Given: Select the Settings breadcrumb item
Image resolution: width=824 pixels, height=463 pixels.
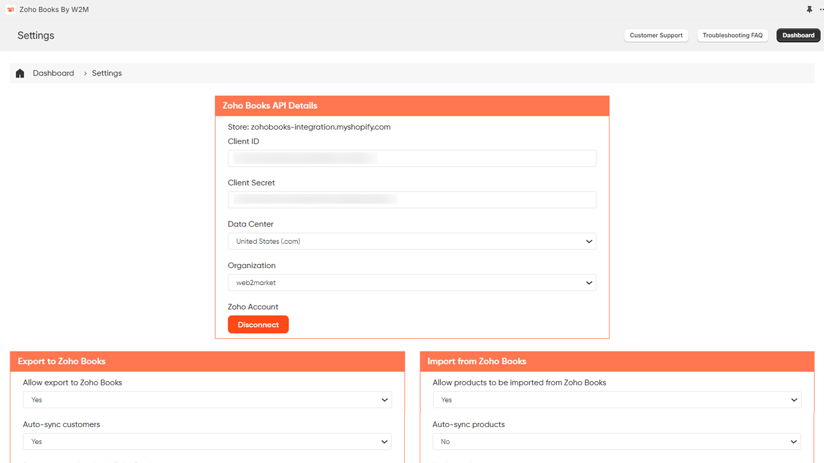Looking at the screenshot, I should 107,74.
